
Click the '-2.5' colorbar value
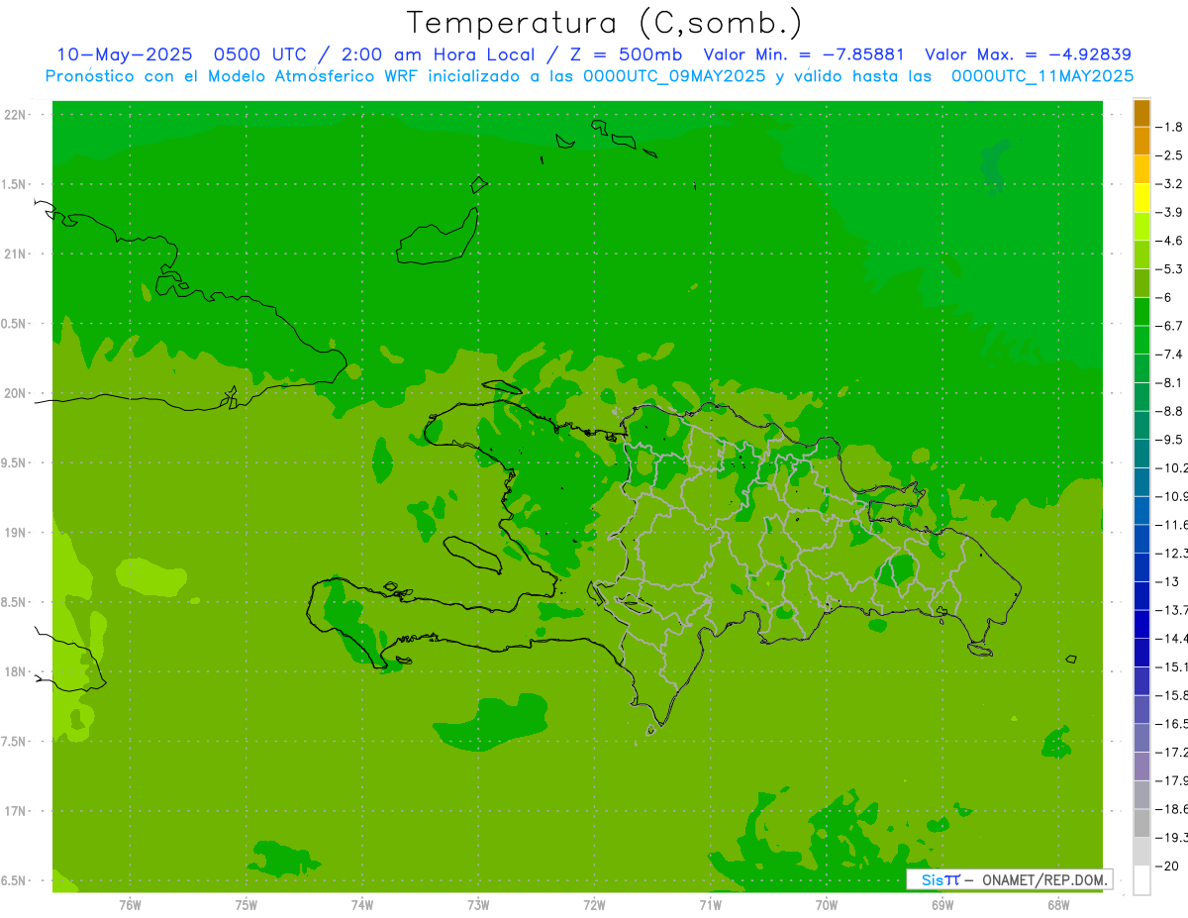coord(1169,155)
